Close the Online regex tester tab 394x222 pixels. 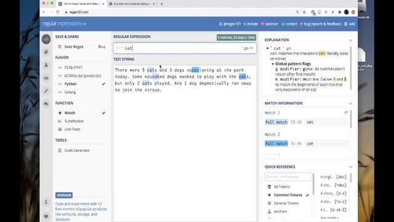[103, 4]
